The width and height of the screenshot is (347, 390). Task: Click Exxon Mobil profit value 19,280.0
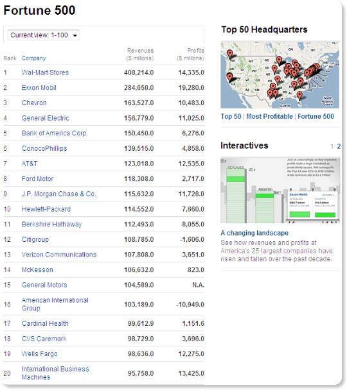click(191, 88)
